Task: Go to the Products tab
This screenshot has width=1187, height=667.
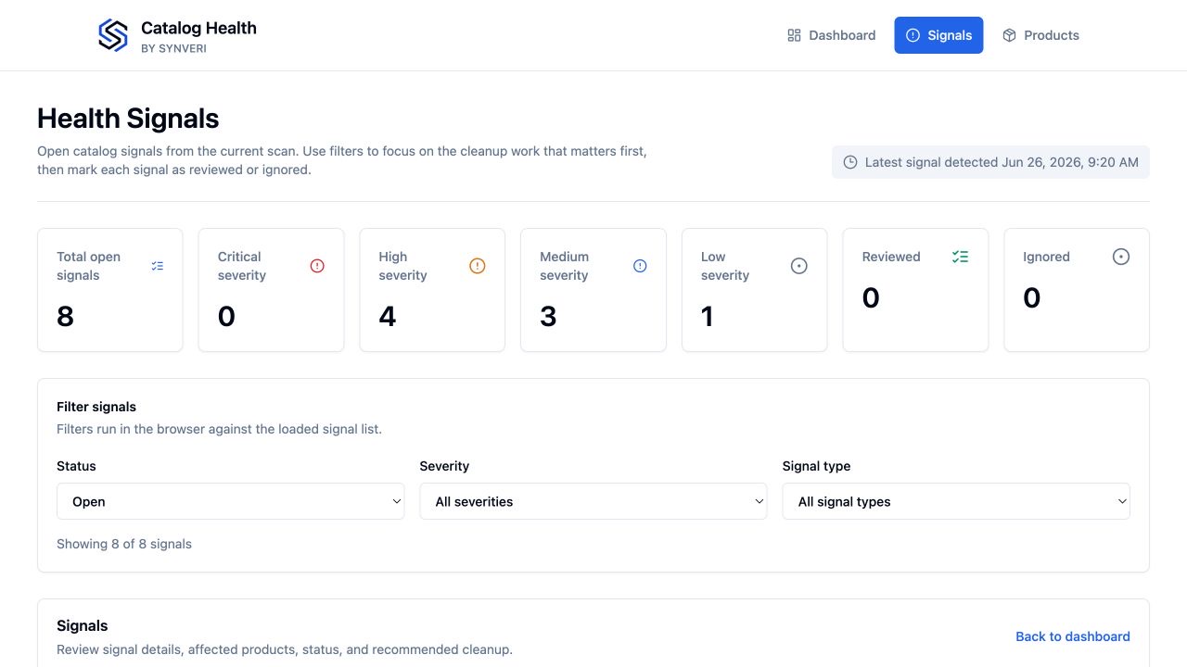Action: coord(1040,35)
